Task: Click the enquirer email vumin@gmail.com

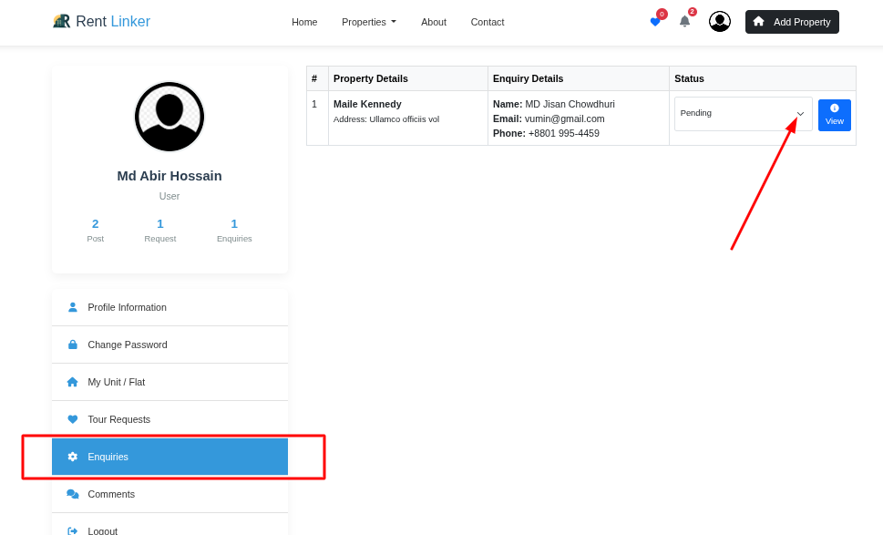Action: click(564, 118)
